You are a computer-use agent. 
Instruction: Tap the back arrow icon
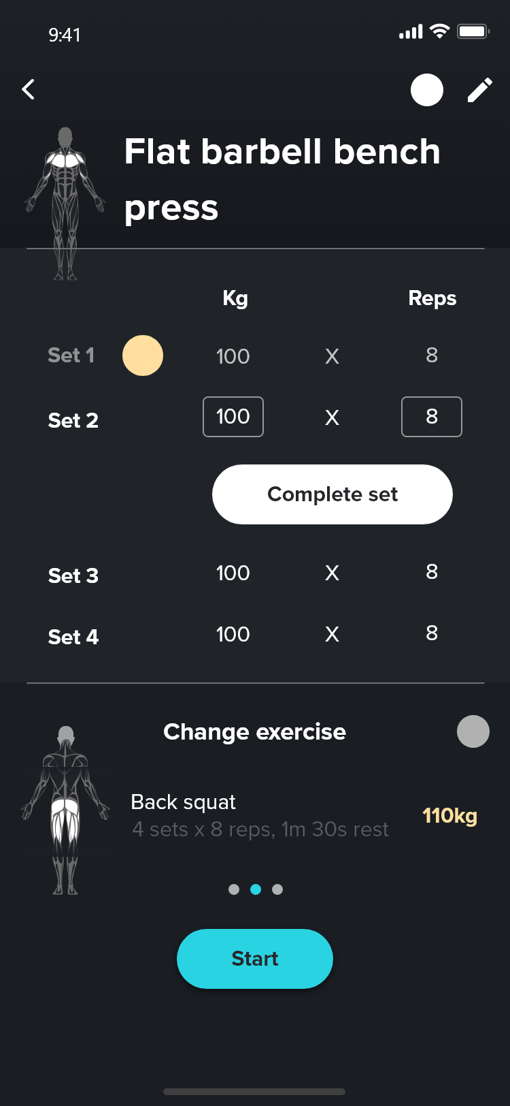(29, 89)
